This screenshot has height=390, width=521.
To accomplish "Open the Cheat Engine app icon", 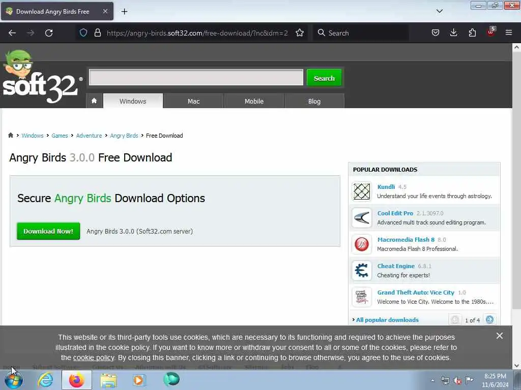I will (x=362, y=271).
